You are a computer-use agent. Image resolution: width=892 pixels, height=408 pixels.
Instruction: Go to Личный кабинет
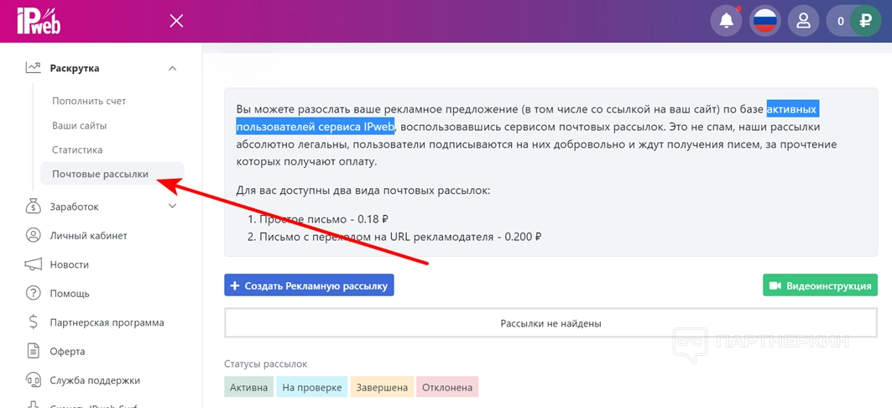88,236
